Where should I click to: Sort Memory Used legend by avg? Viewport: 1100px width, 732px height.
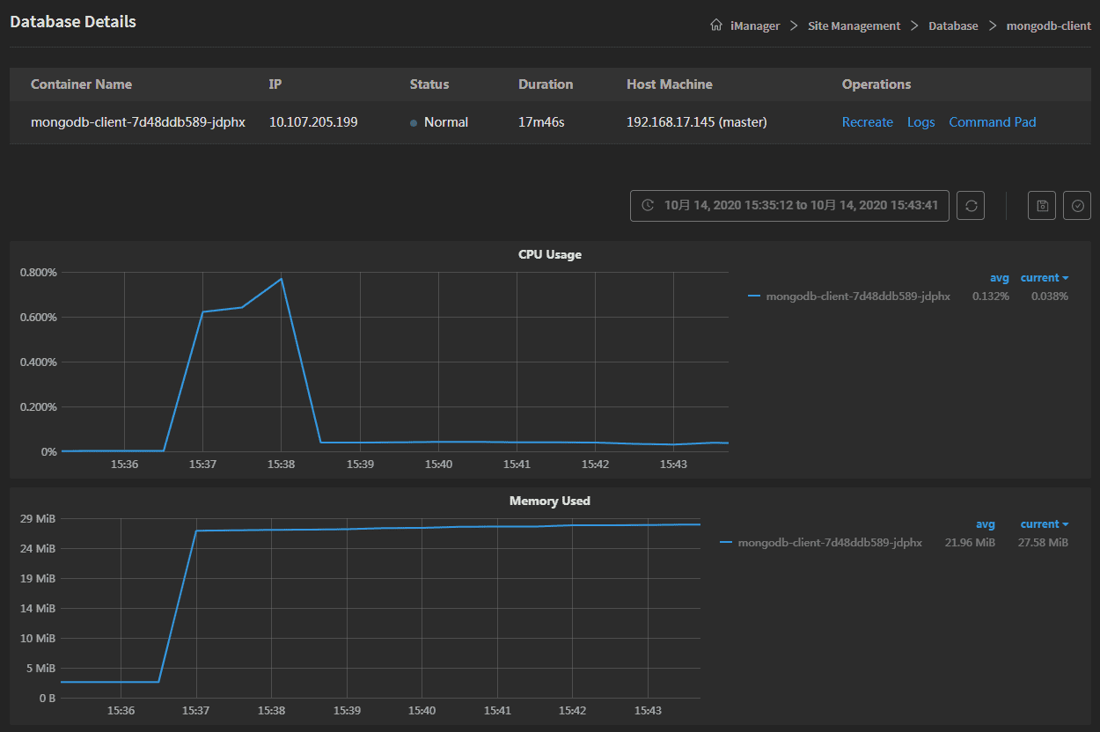(985, 524)
